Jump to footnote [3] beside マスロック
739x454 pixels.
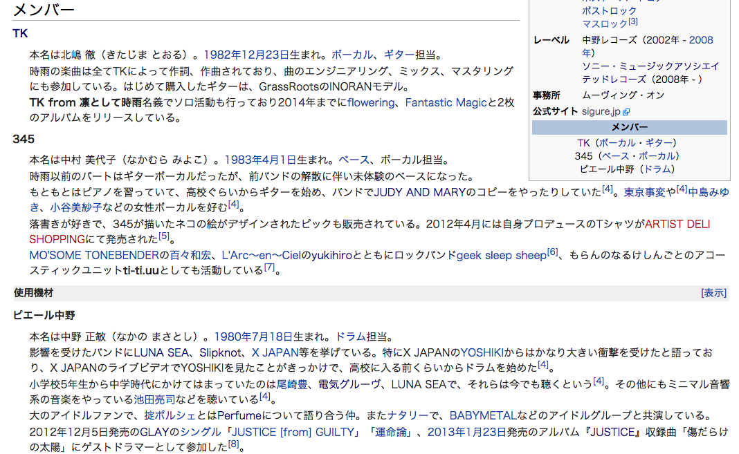[x=633, y=21]
